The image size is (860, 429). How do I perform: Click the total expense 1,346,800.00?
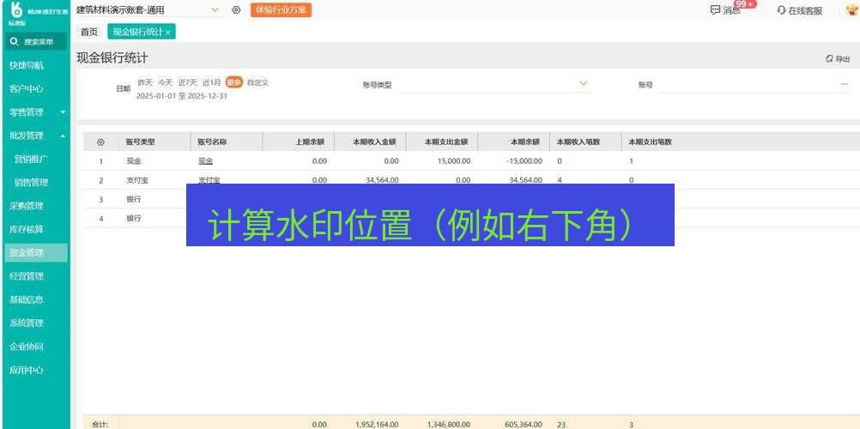448,425
